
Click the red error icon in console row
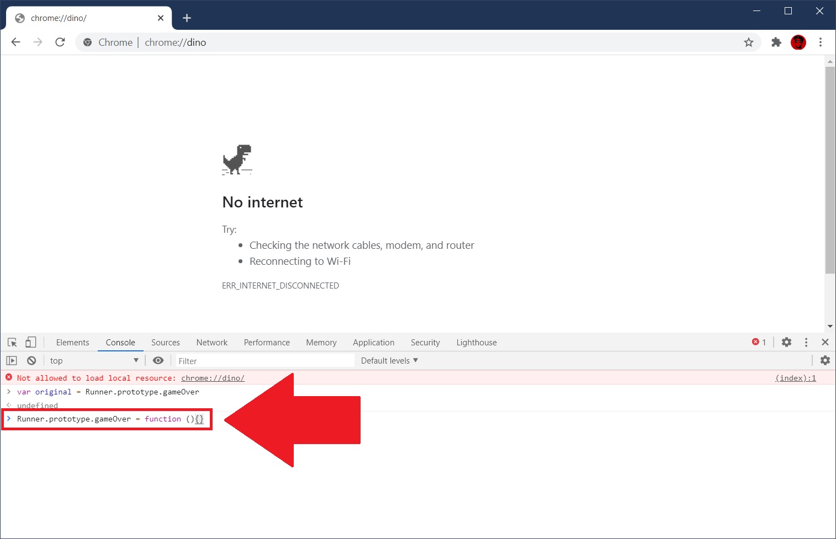point(9,377)
